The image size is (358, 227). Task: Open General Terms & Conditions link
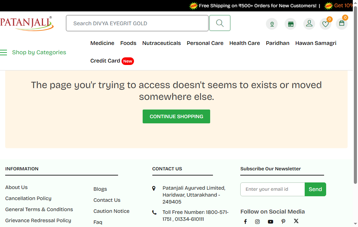coord(39,209)
